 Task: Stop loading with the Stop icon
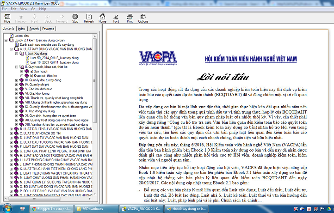point(75,18)
